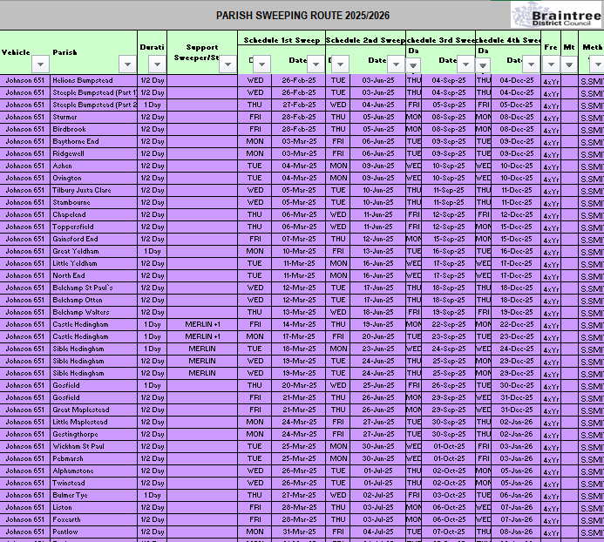This screenshot has width=604, height=542.
Task: Click the Pebmarsh parish cell
Action: [x=93, y=458]
